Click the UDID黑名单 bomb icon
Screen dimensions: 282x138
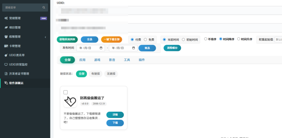6,55
